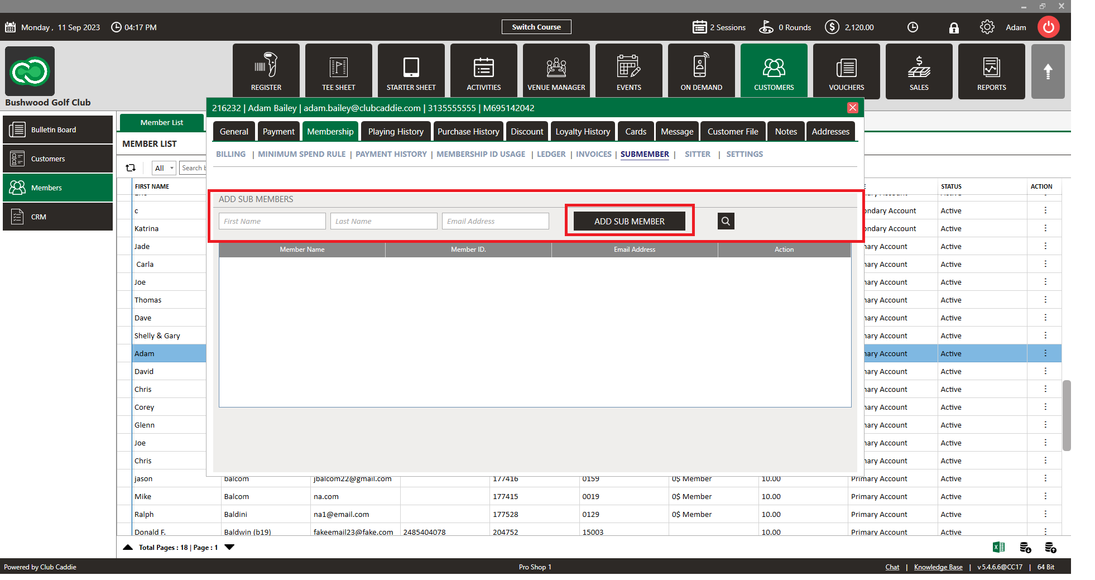Open action menu for Mike Balcom row
1095x580 pixels.
(x=1045, y=496)
